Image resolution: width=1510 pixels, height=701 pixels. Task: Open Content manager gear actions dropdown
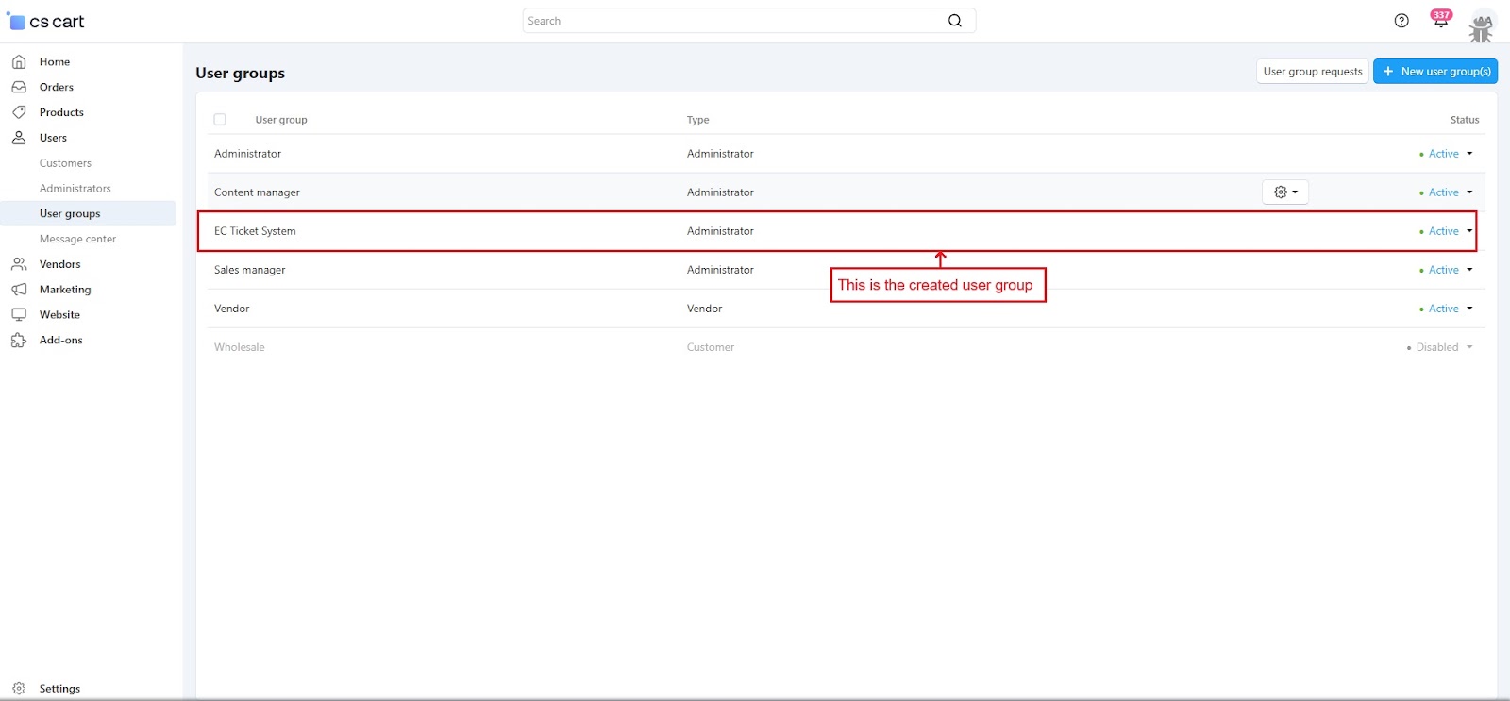[1284, 192]
